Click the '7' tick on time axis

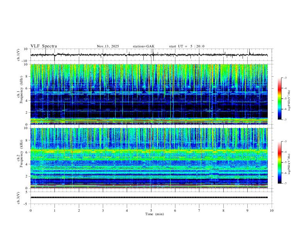pyautogui.click(x=199, y=211)
